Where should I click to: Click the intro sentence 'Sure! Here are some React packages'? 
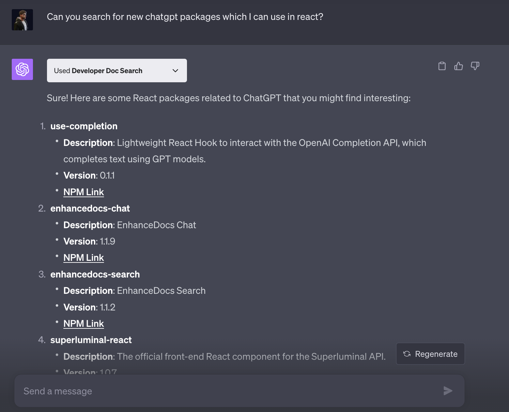point(229,98)
